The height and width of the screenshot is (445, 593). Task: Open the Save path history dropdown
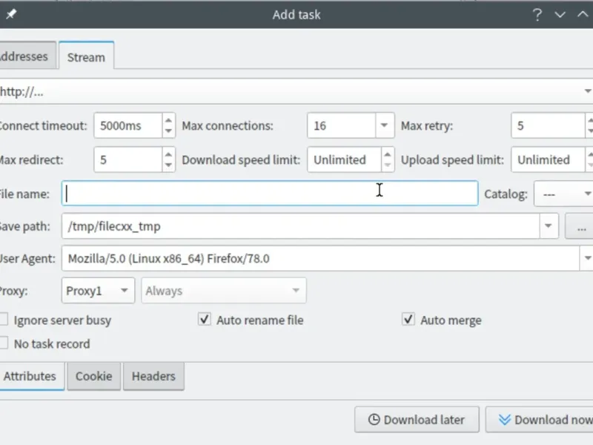pos(549,226)
